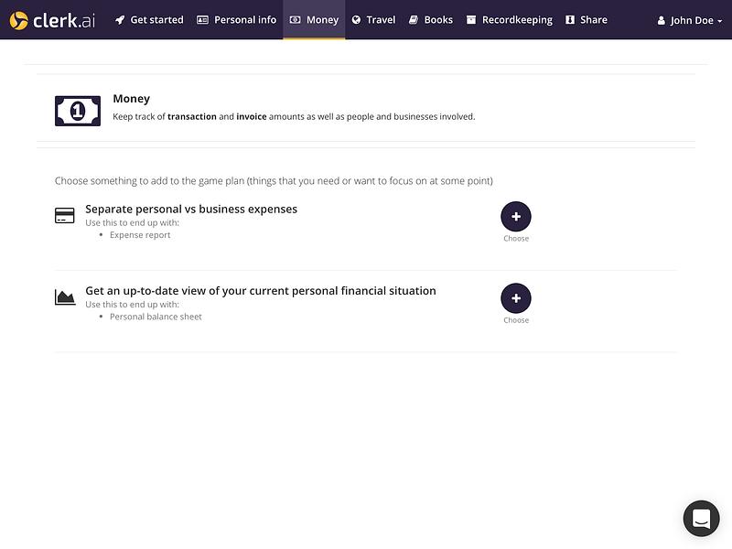Open the Get started rocket tab

[x=150, y=19]
